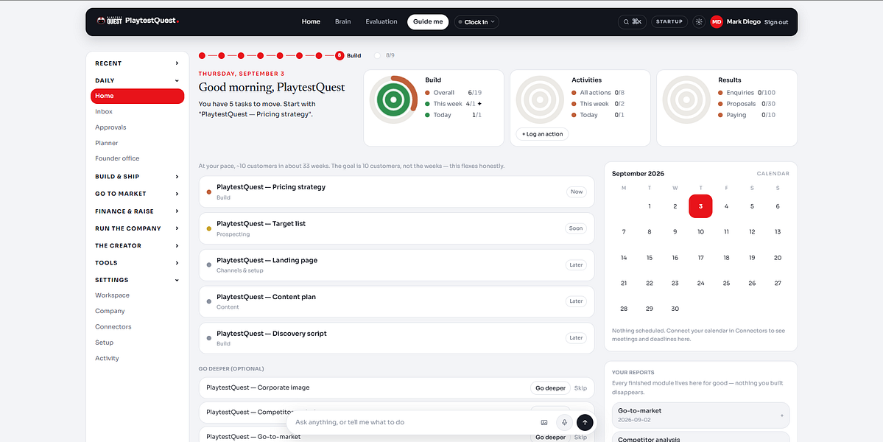Image resolution: width=883 pixels, height=442 pixels.
Task: Send the message with arrow button
Action: [585, 422]
